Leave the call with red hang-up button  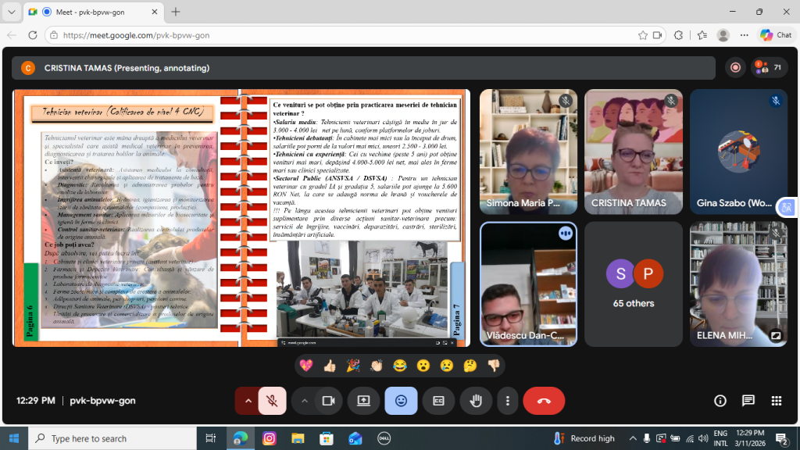[544, 401]
